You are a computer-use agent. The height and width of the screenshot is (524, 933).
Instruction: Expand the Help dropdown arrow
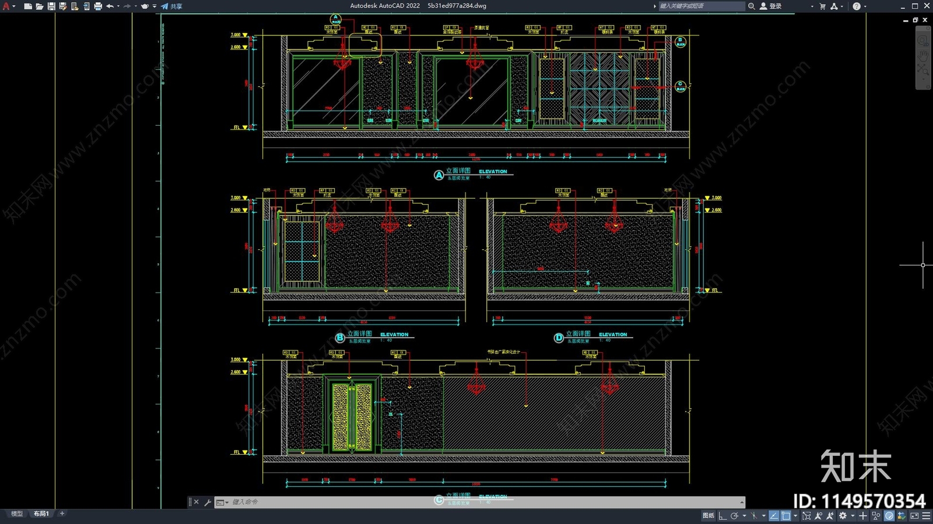point(865,6)
